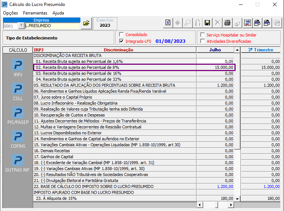Select row 04 Receita Bruta Percentual 32%
This screenshot has height=211, width=284.
pos(115,79)
